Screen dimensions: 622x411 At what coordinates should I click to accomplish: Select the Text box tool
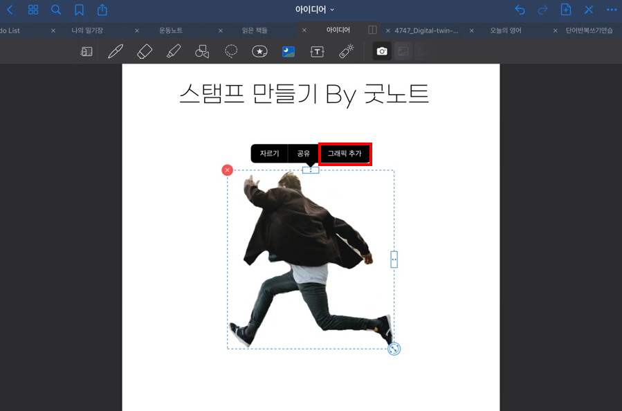[x=318, y=52]
